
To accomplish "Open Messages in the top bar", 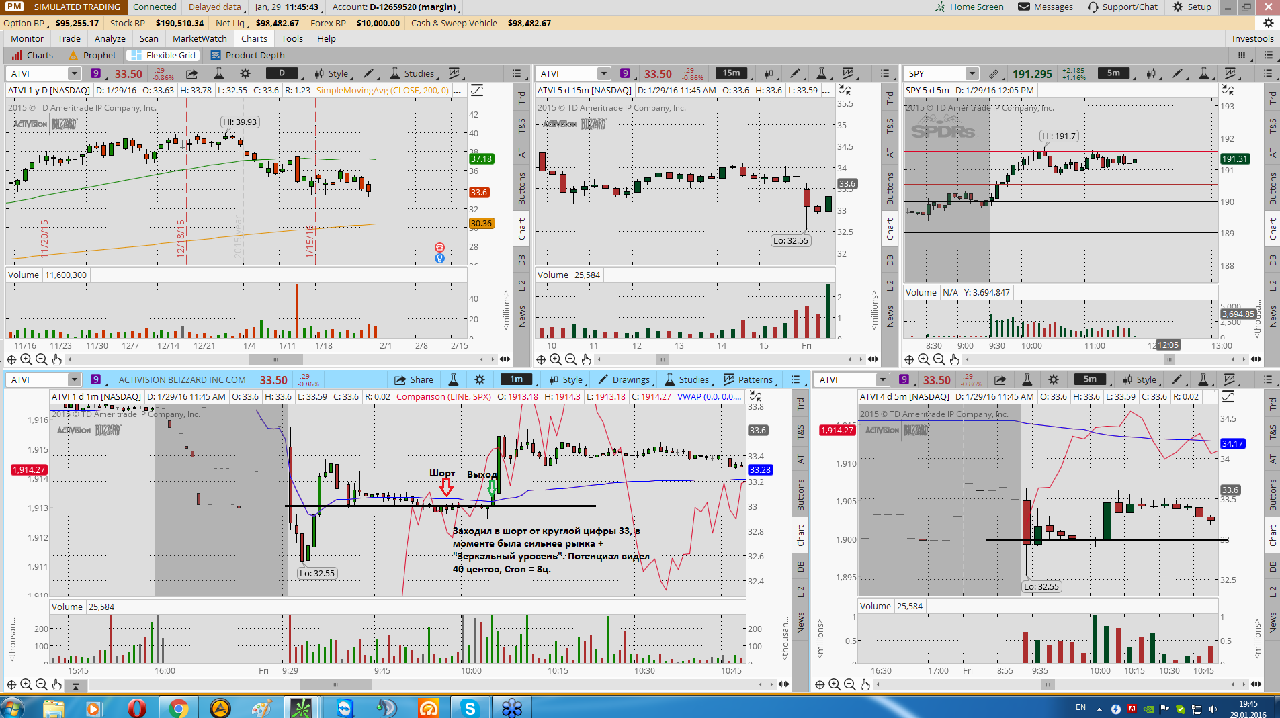I will 1046,7.
